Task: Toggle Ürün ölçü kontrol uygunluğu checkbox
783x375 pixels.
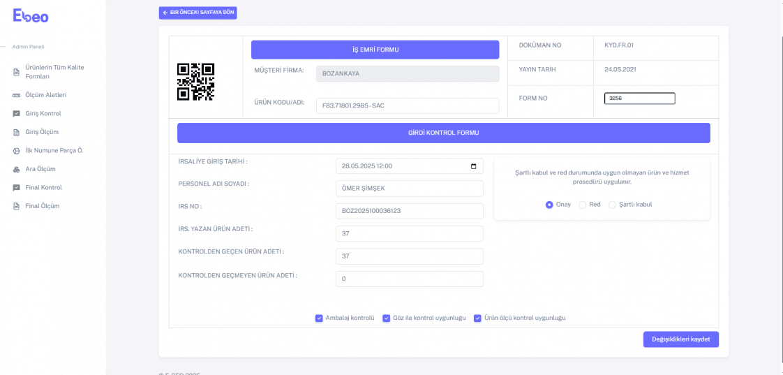Action: coord(477,318)
